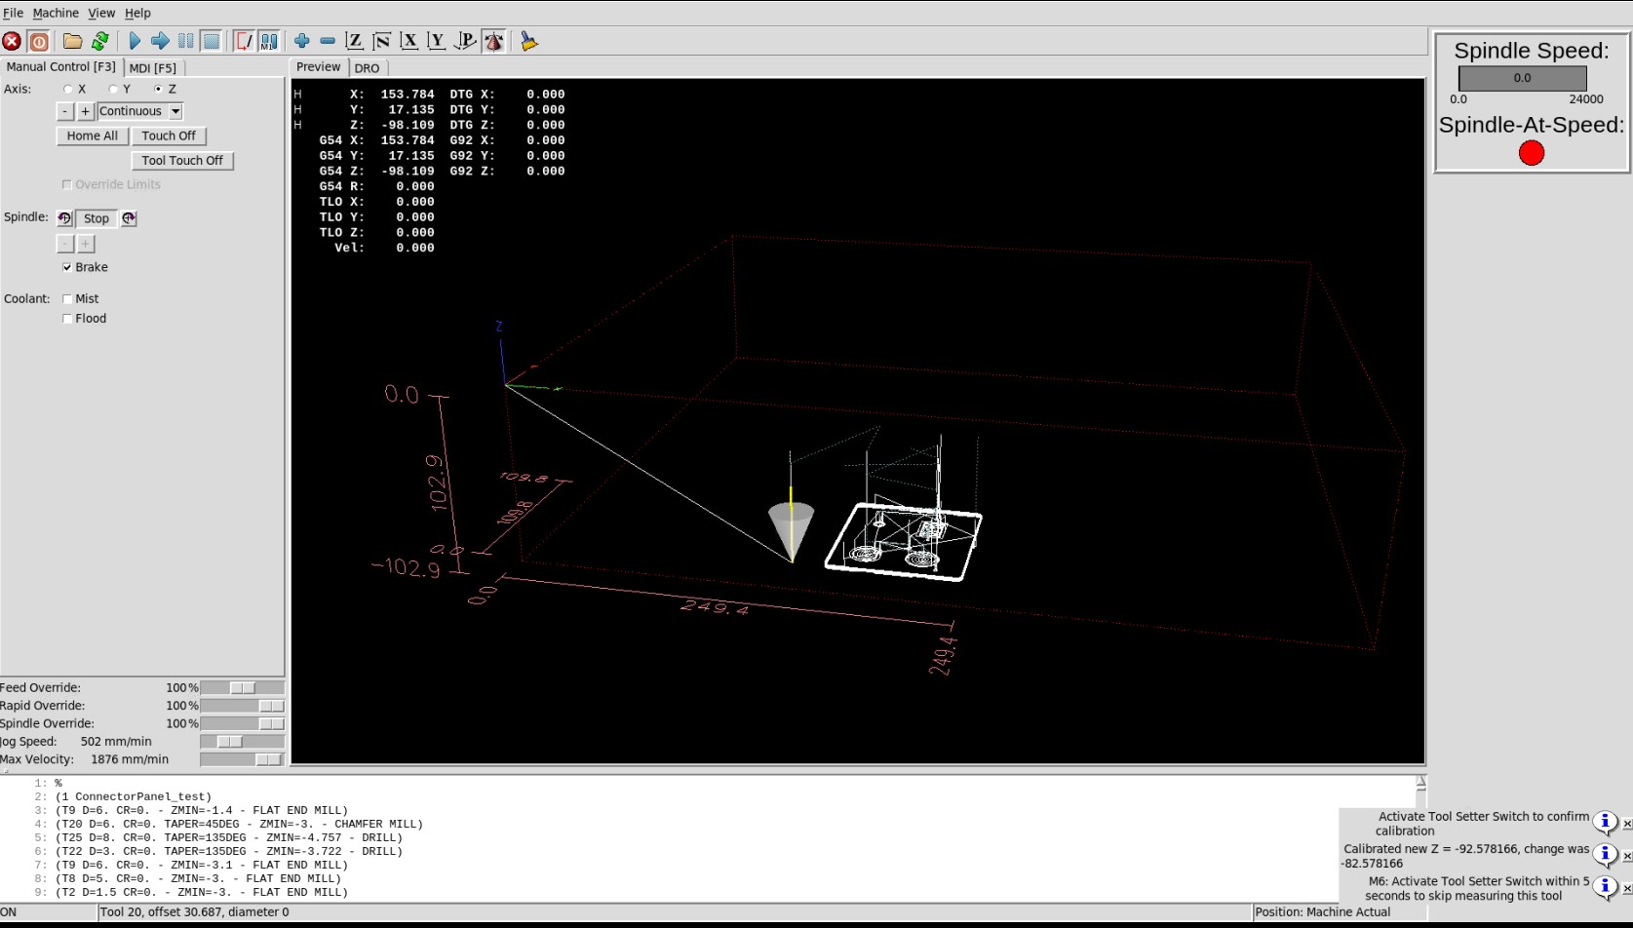Open the Machine menu

pyautogui.click(x=56, y=13)
